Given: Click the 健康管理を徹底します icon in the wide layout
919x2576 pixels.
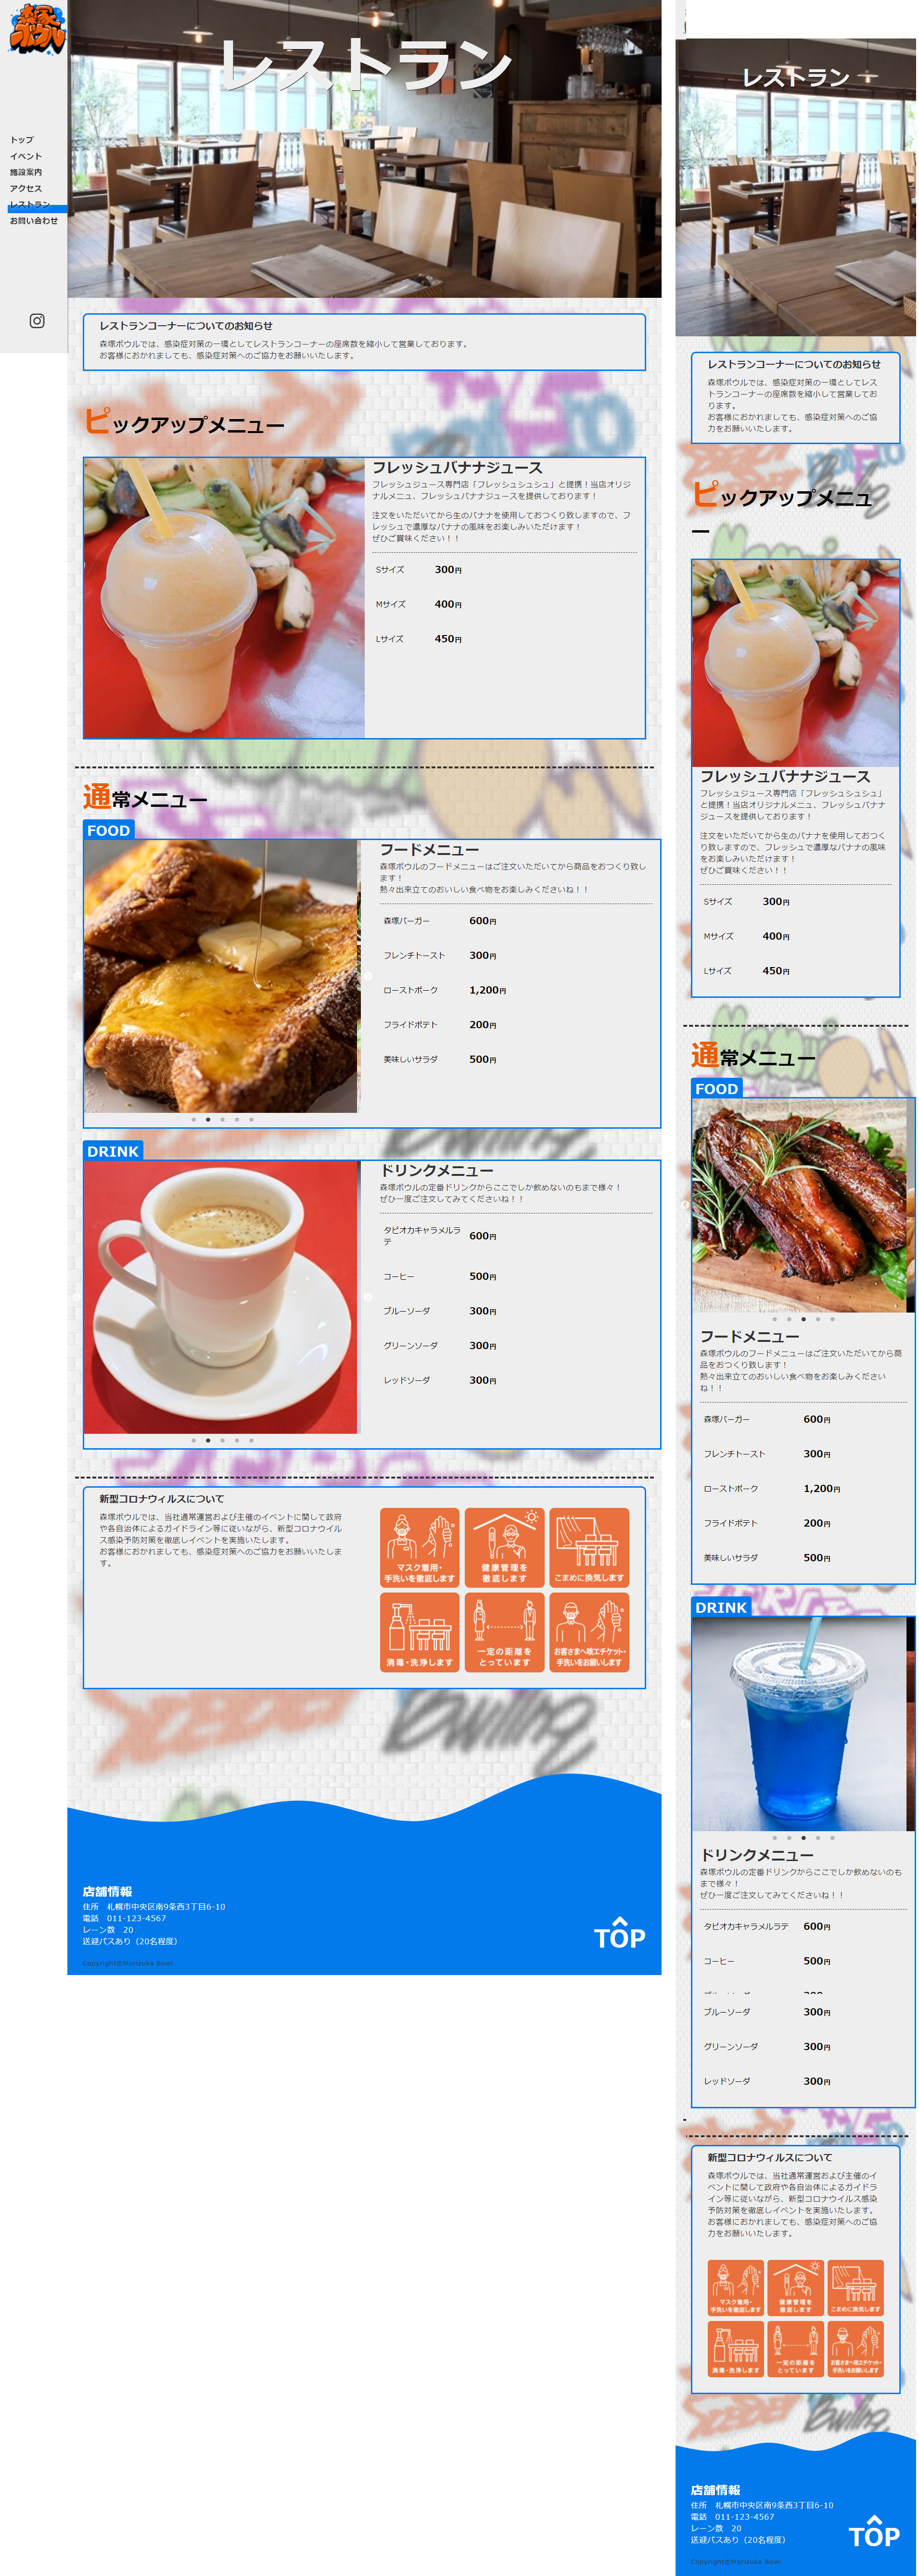Looking at the screenshot, I should pyautogui.click(x=504, y=1547).
